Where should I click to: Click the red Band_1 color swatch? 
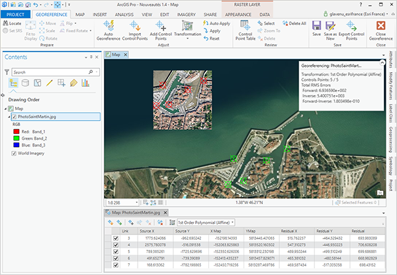coord(17,132)
